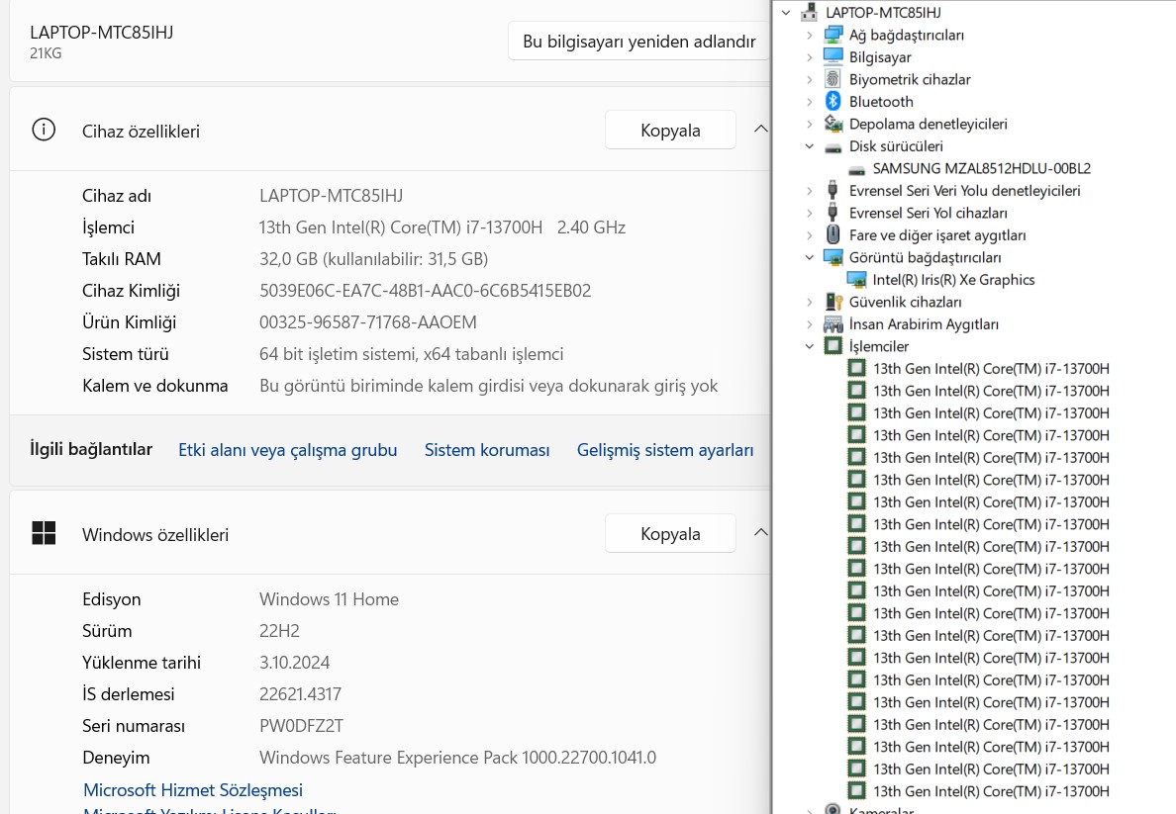Expand the Depolama denetleyicileri node
Screen dimensions: 1176x814
point(810,124)
